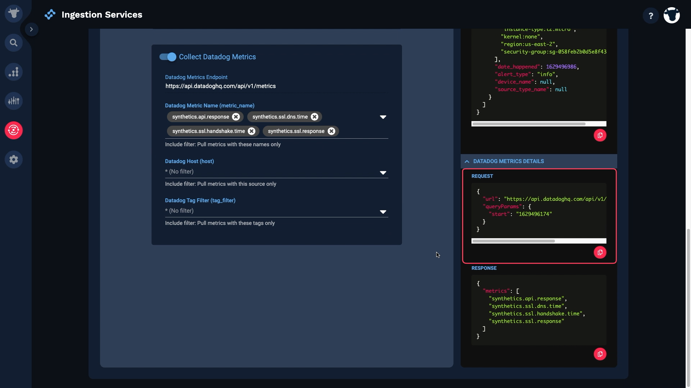Click the synthetics.api.response chip label

200,117
